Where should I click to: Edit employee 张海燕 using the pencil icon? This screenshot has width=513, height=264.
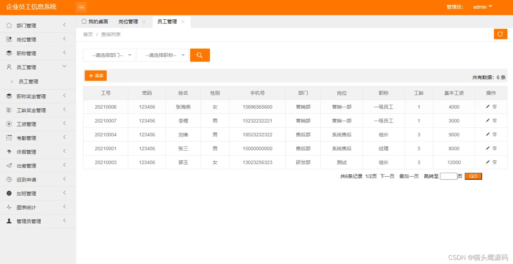click(488, 106)
